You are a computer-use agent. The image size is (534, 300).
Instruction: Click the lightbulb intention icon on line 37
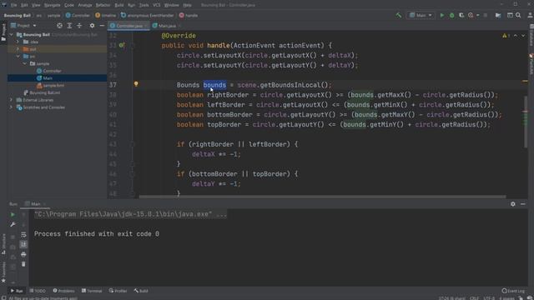coord(136,83)
